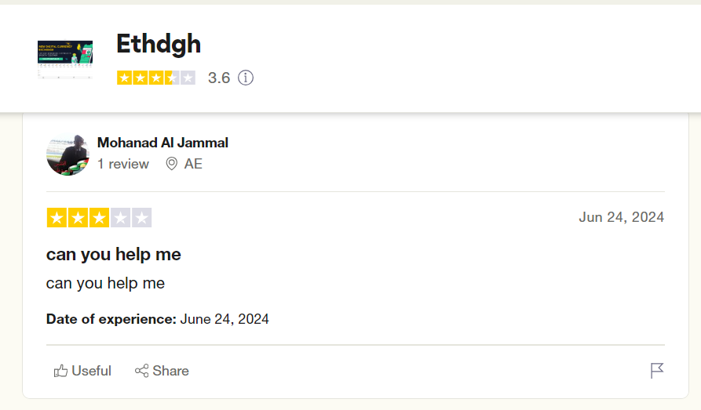This screenshot has height=410, width=701.
Task: Click the share network icon
Action: [142, 371]
